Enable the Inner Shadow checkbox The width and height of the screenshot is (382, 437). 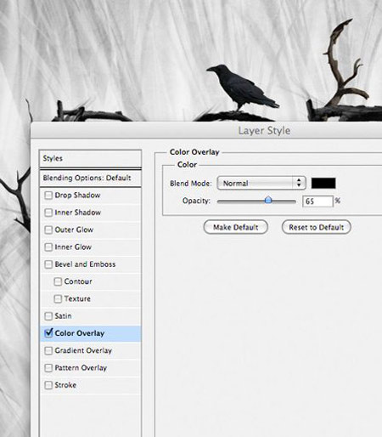click(48, 213)
